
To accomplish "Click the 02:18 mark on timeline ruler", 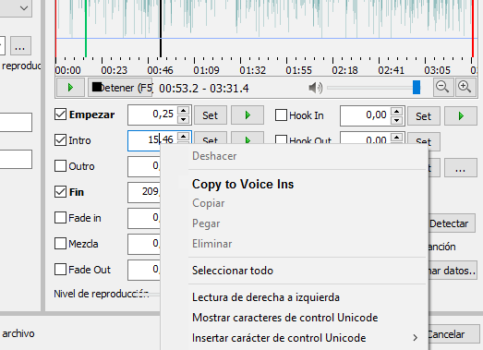I will click(x=344, y=70).
